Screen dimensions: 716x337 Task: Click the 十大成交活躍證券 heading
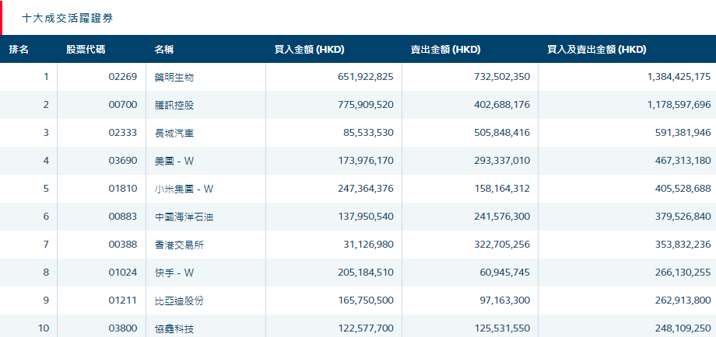[x=67, y=18]
